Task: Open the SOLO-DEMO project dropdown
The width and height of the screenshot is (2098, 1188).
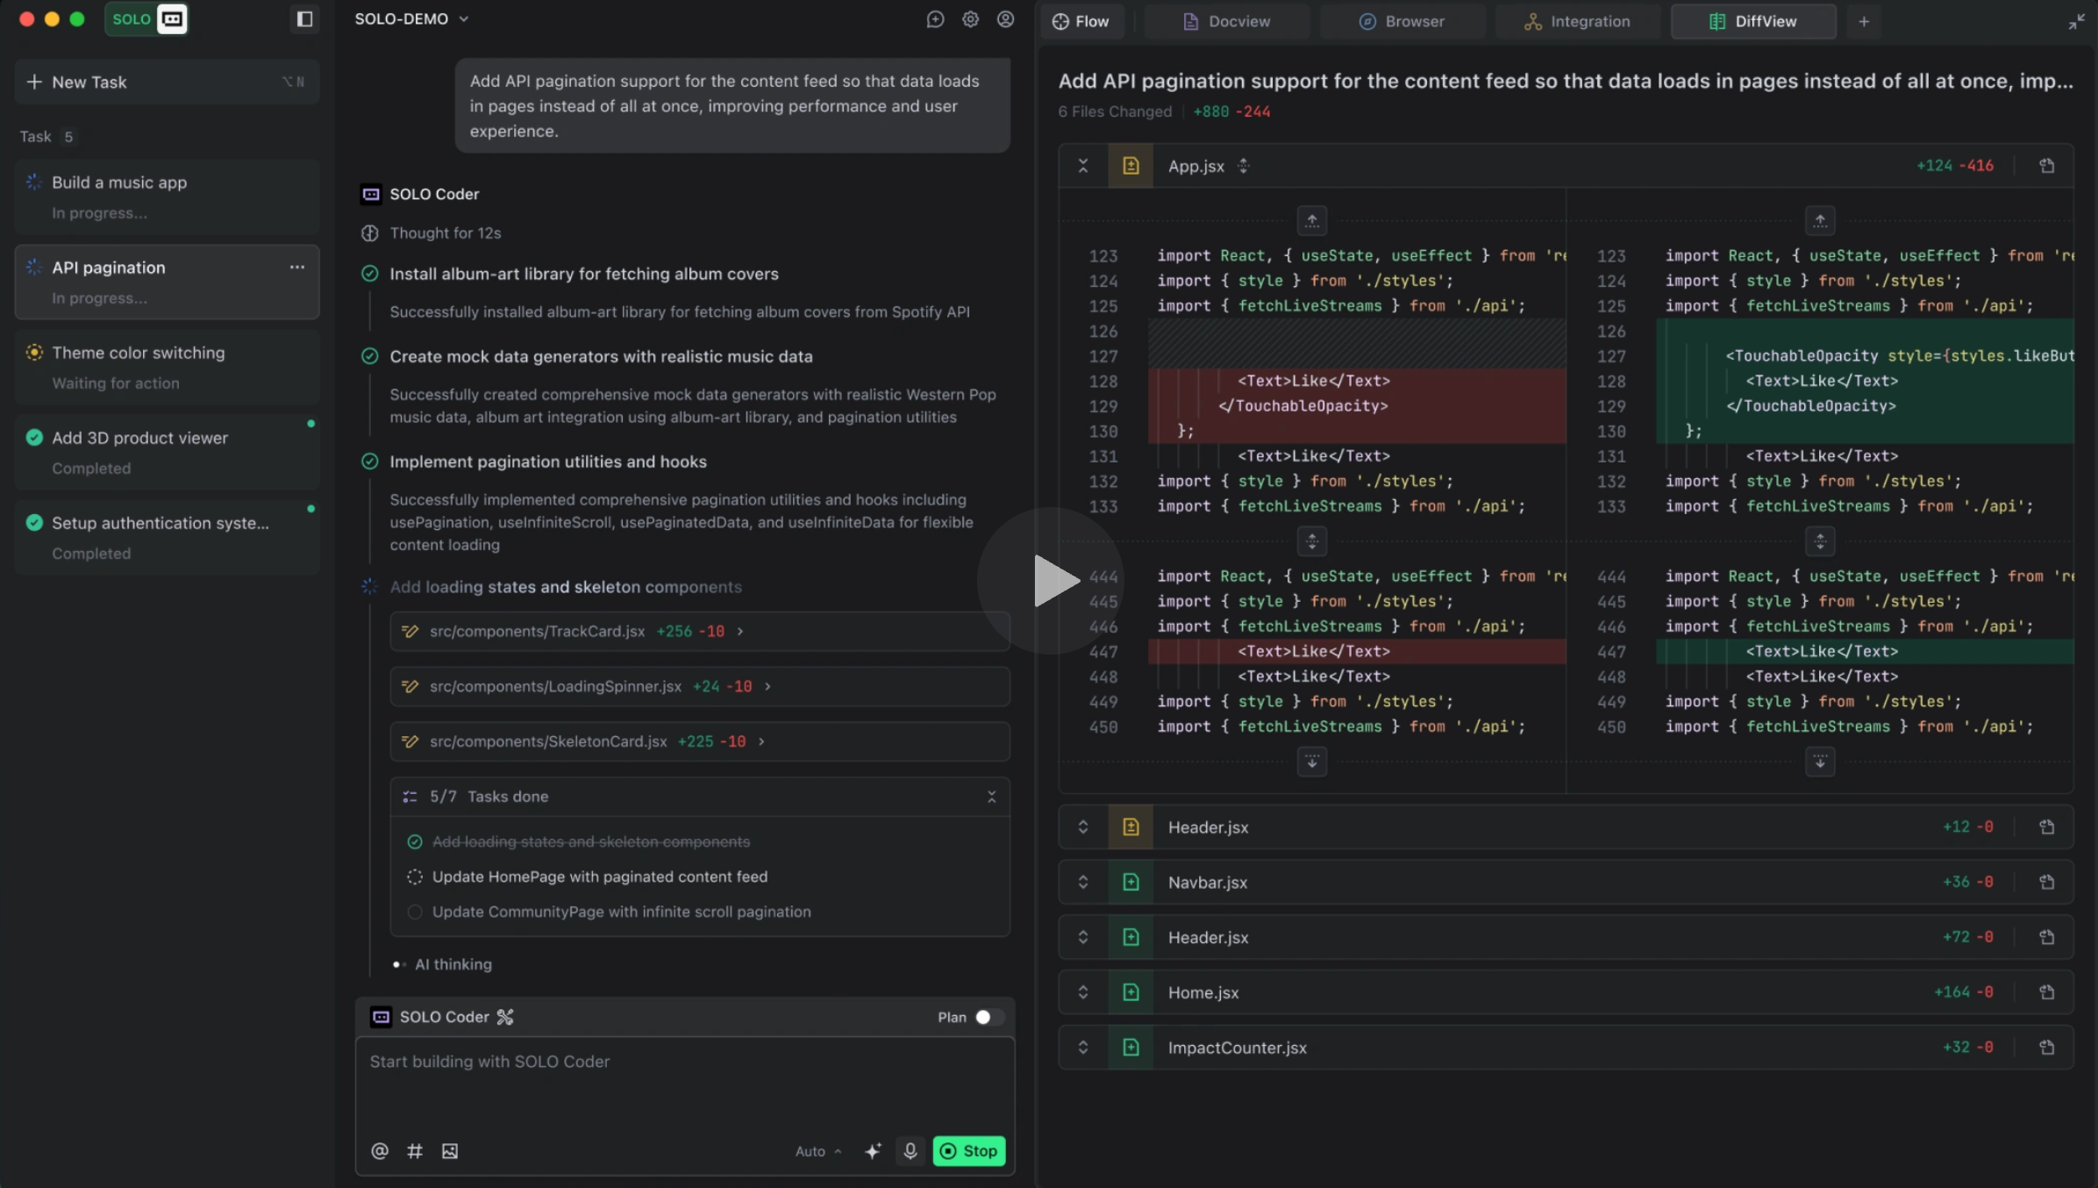Action: (411, 19)
